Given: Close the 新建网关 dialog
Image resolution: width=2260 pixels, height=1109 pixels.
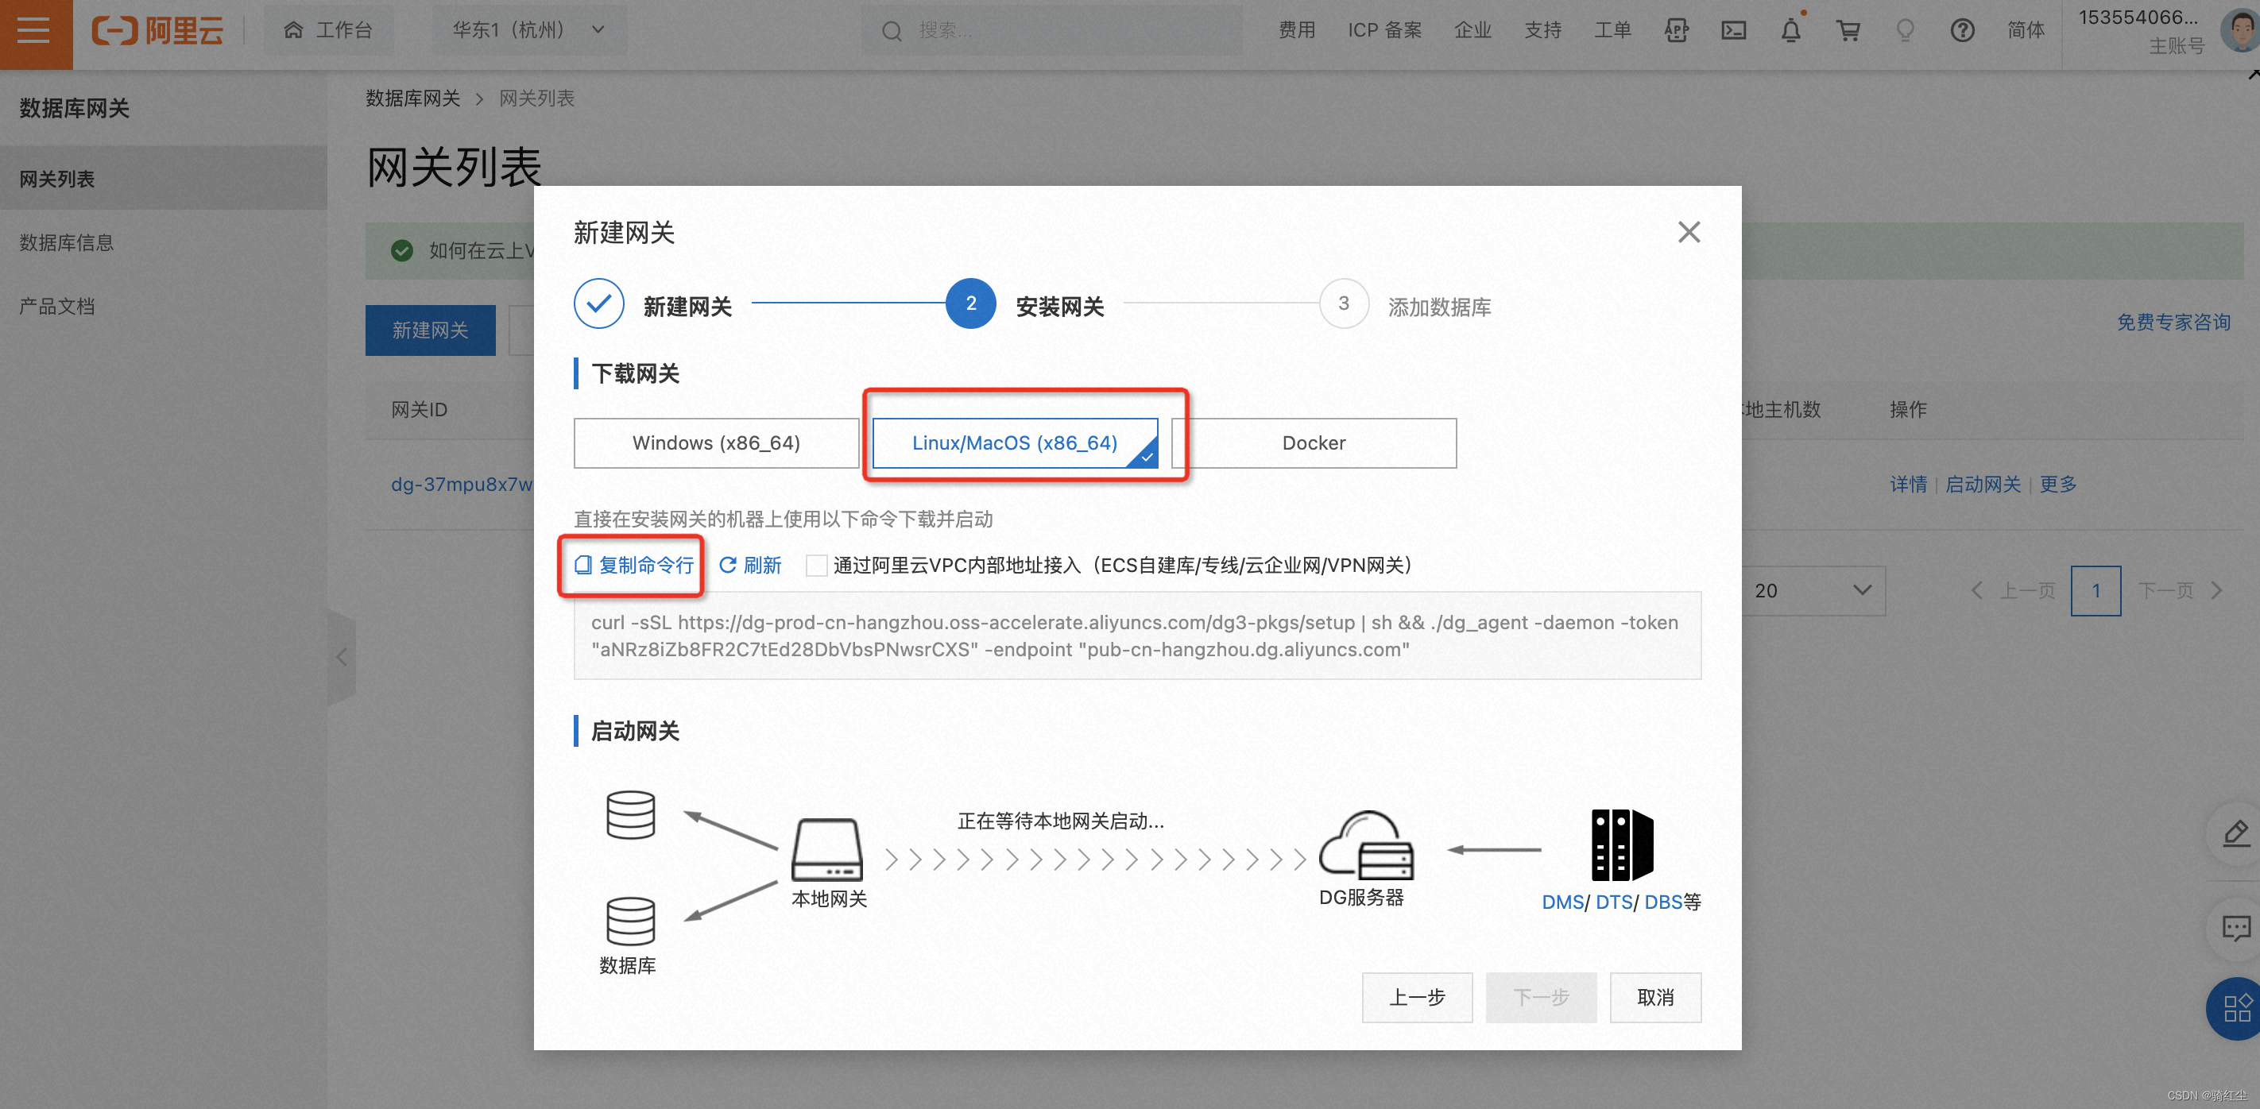Looking at the screenshot, I should (x=1689, y=232).
